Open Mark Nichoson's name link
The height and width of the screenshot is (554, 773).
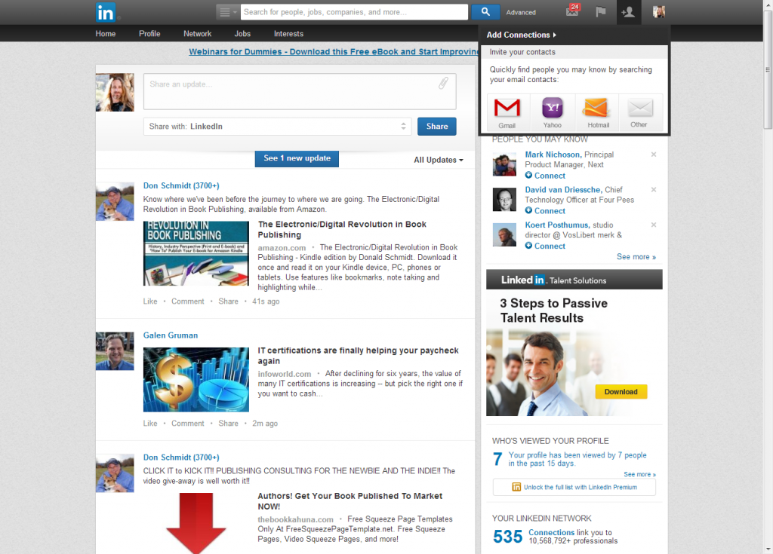pos(553,155)
